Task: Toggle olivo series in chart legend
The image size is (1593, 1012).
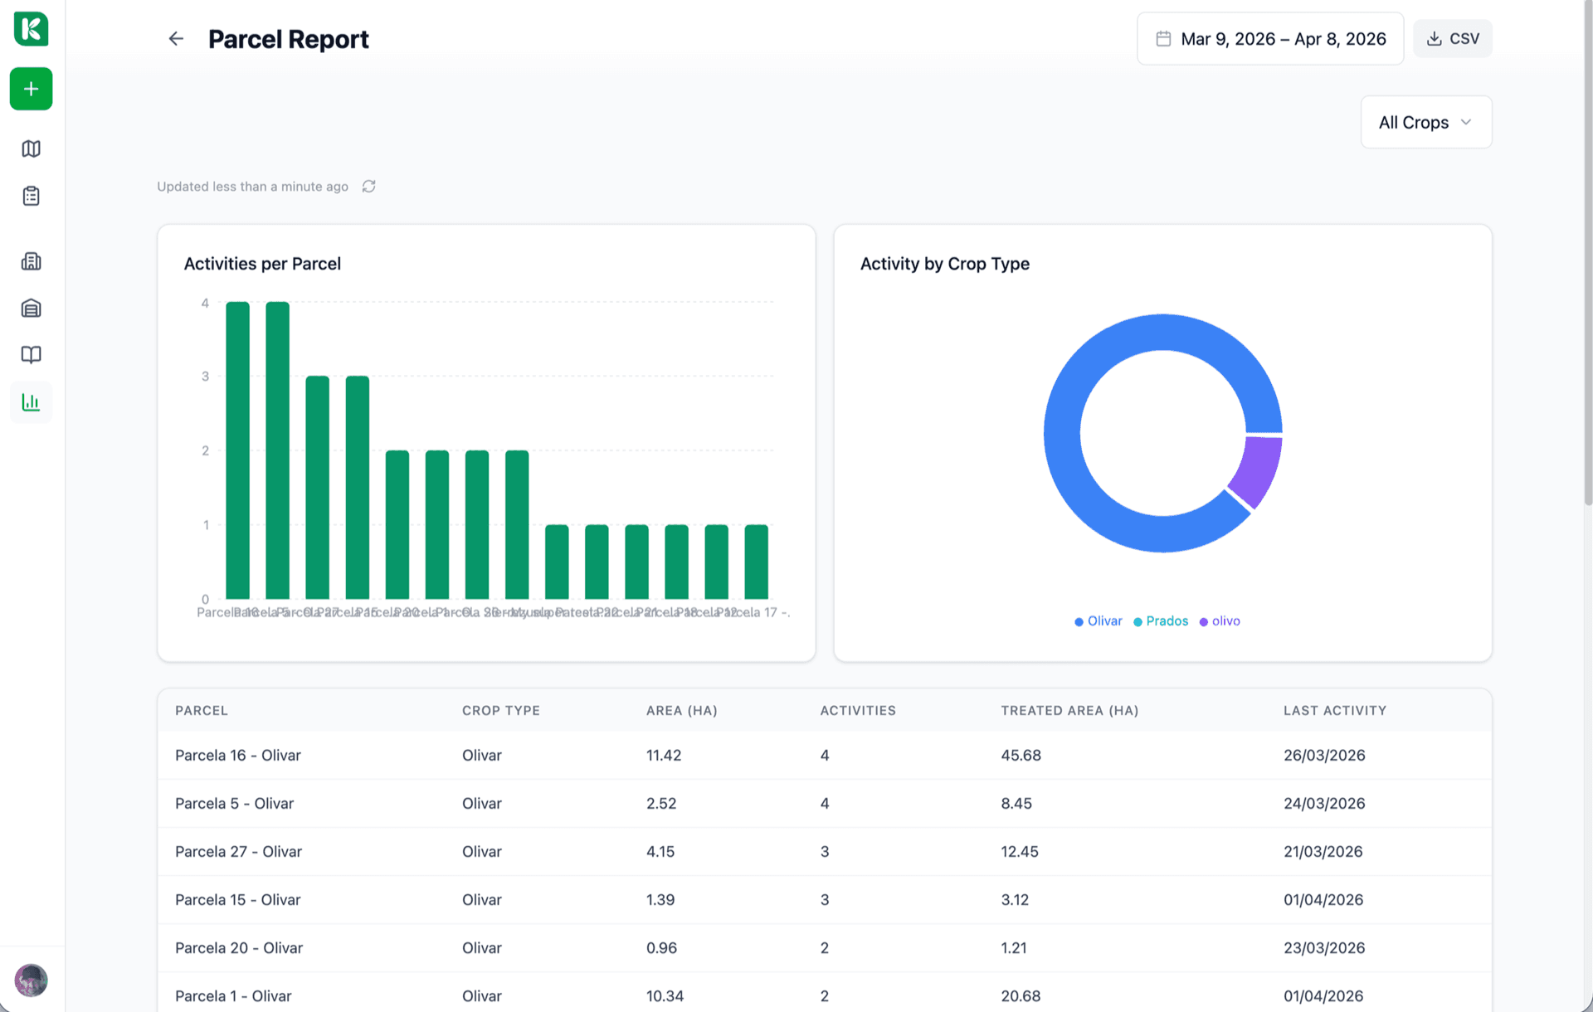Action: click(1220, 621)
